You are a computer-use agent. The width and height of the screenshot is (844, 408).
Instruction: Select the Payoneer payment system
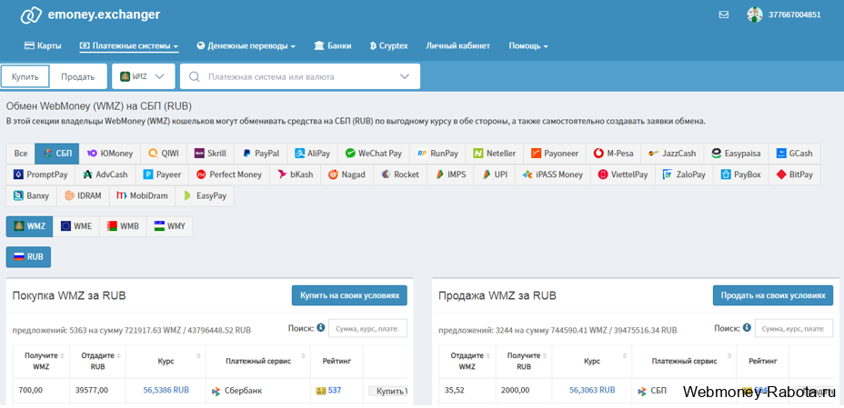pyautogui.click(x=555, y=154)
